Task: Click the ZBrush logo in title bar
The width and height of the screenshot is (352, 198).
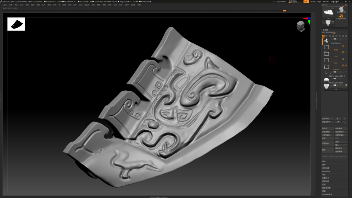Action: coord(1,2)
